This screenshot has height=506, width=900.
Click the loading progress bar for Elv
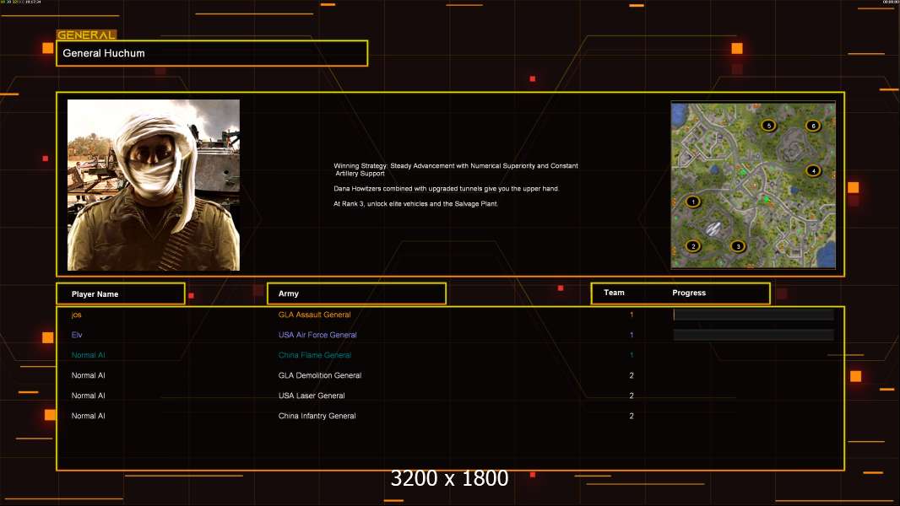click(x=753, y=335)
